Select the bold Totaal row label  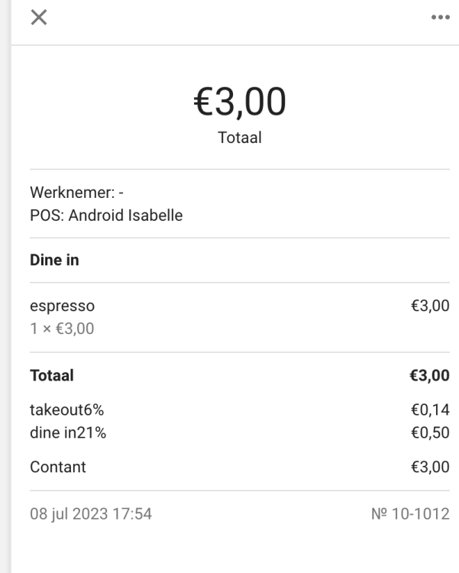click(52, 376)
